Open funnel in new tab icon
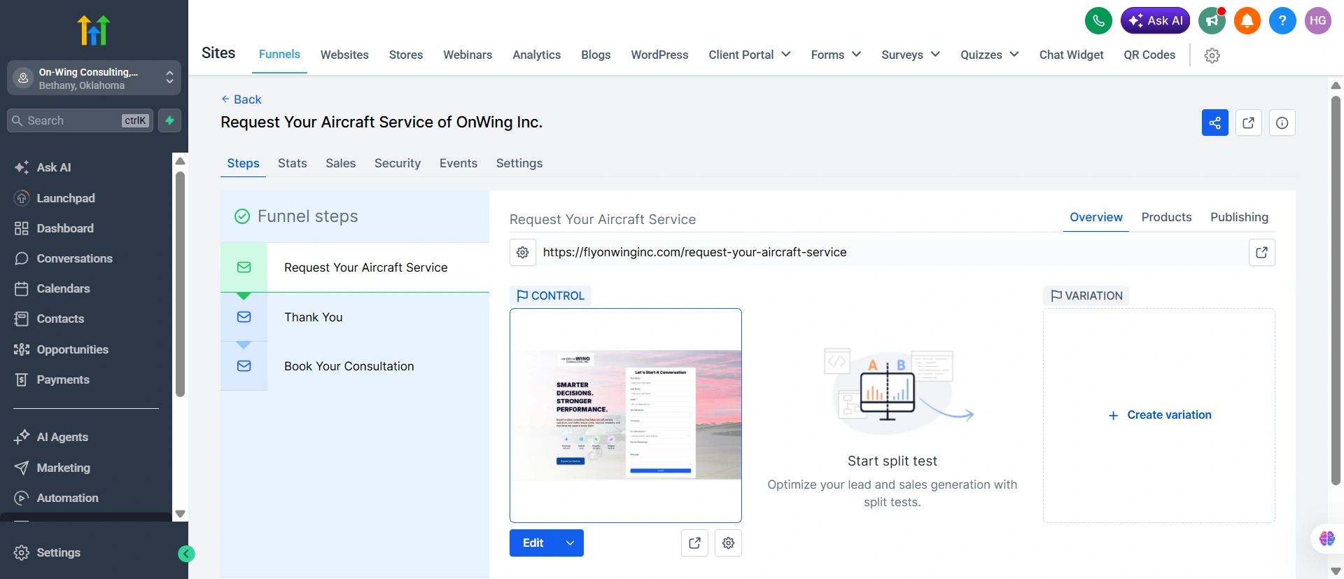 click(1248, 123)
